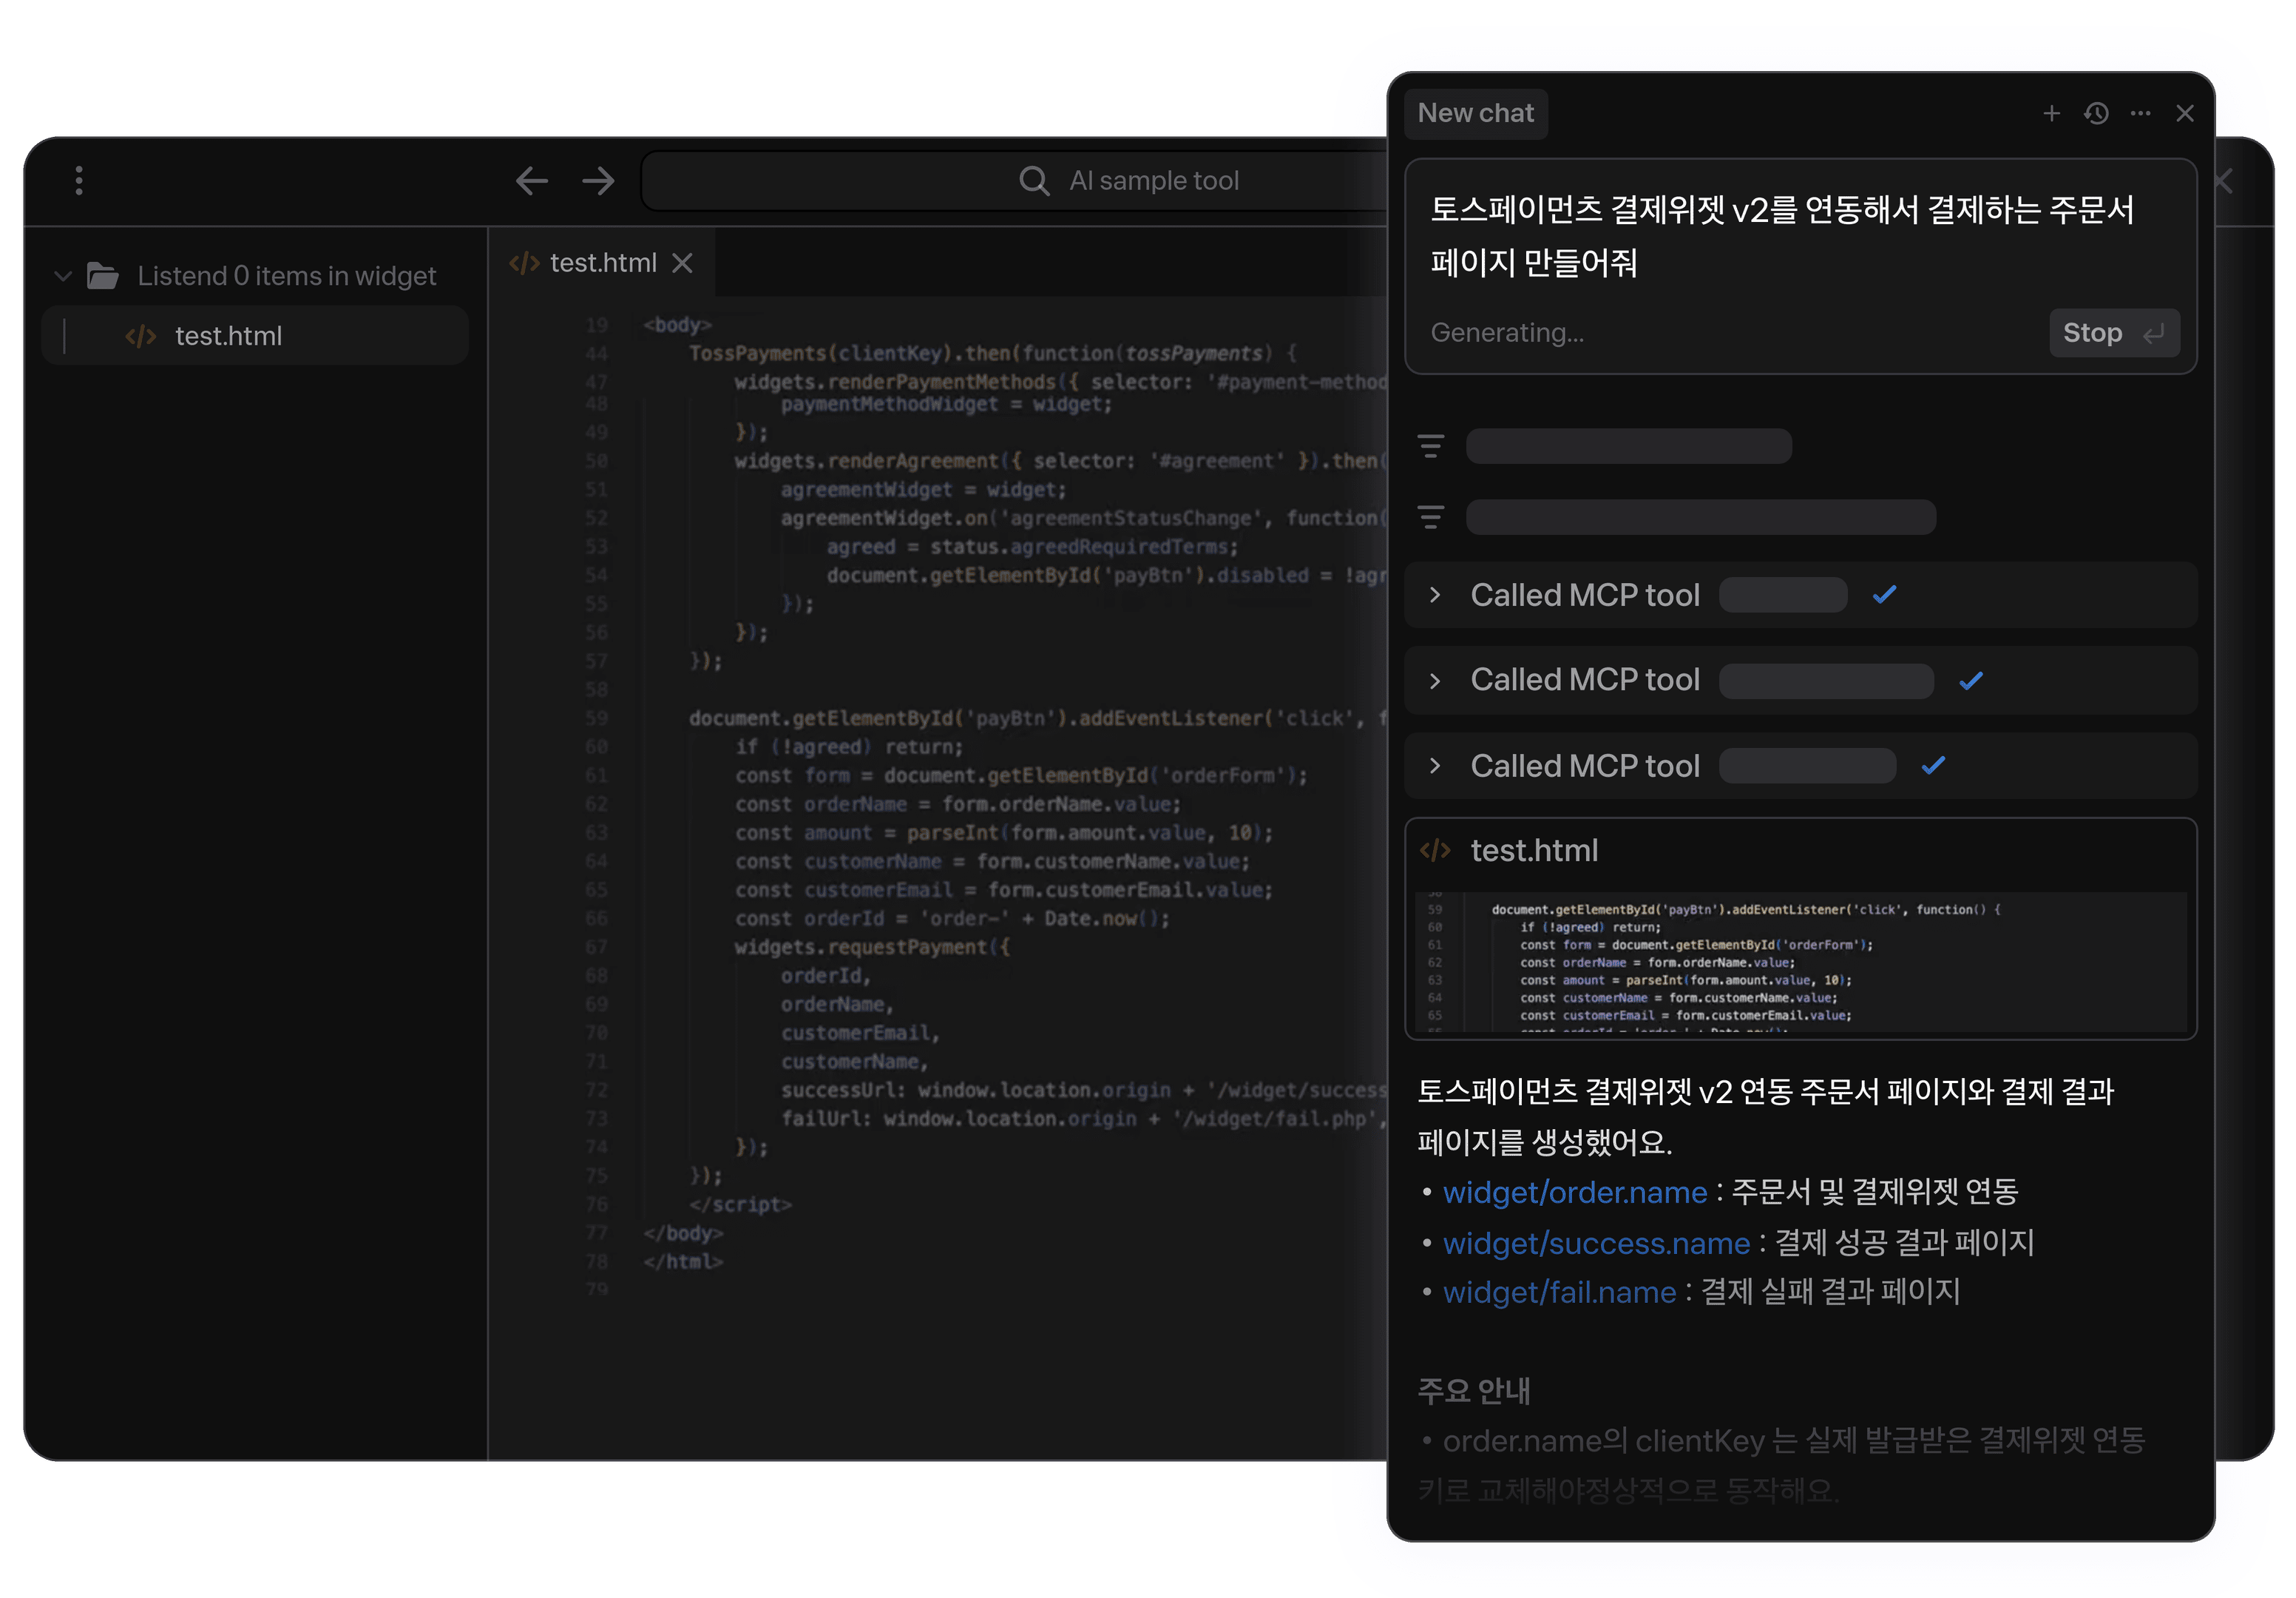Image resolution: width=2296 pixels, height=1598 pixels.
Task: Open the widget/order.name link
Action: click(1575, 1192)
